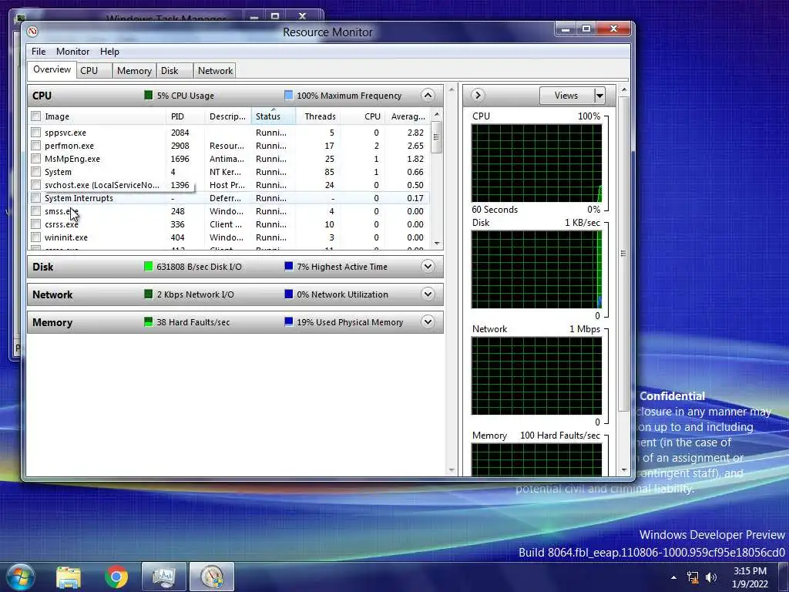The image size is (789, 592).
Task: Switch to the Memory tab
Action: pyautogui.click(x=134, y=71)
